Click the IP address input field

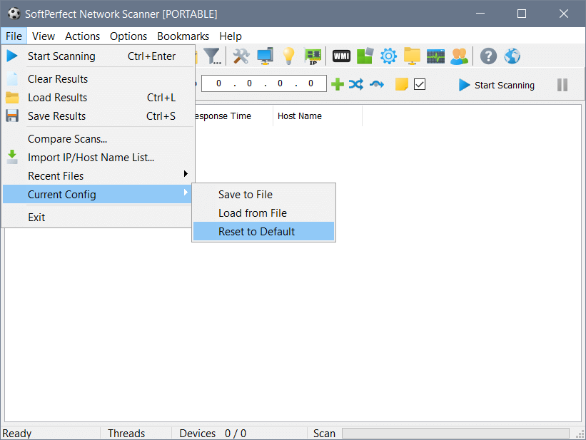[264, 83]
